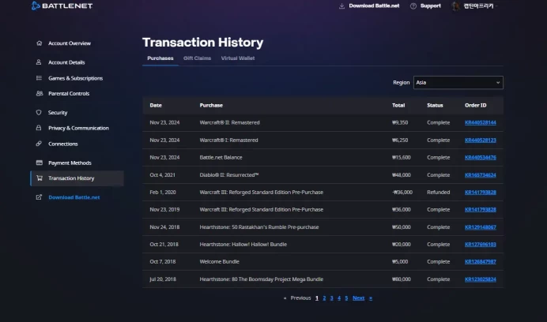Click the Previous pagination label
This screenshot has height=322, width=547.
tap(300, 298)
